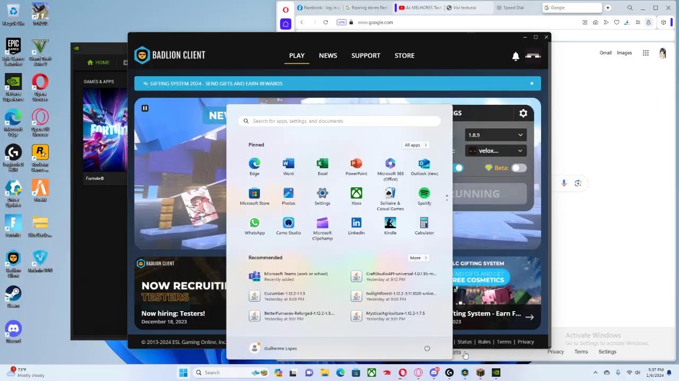This screenshot has height=381, width=679.
Task: Click Badlion footer Rules link
Action: 484,342
